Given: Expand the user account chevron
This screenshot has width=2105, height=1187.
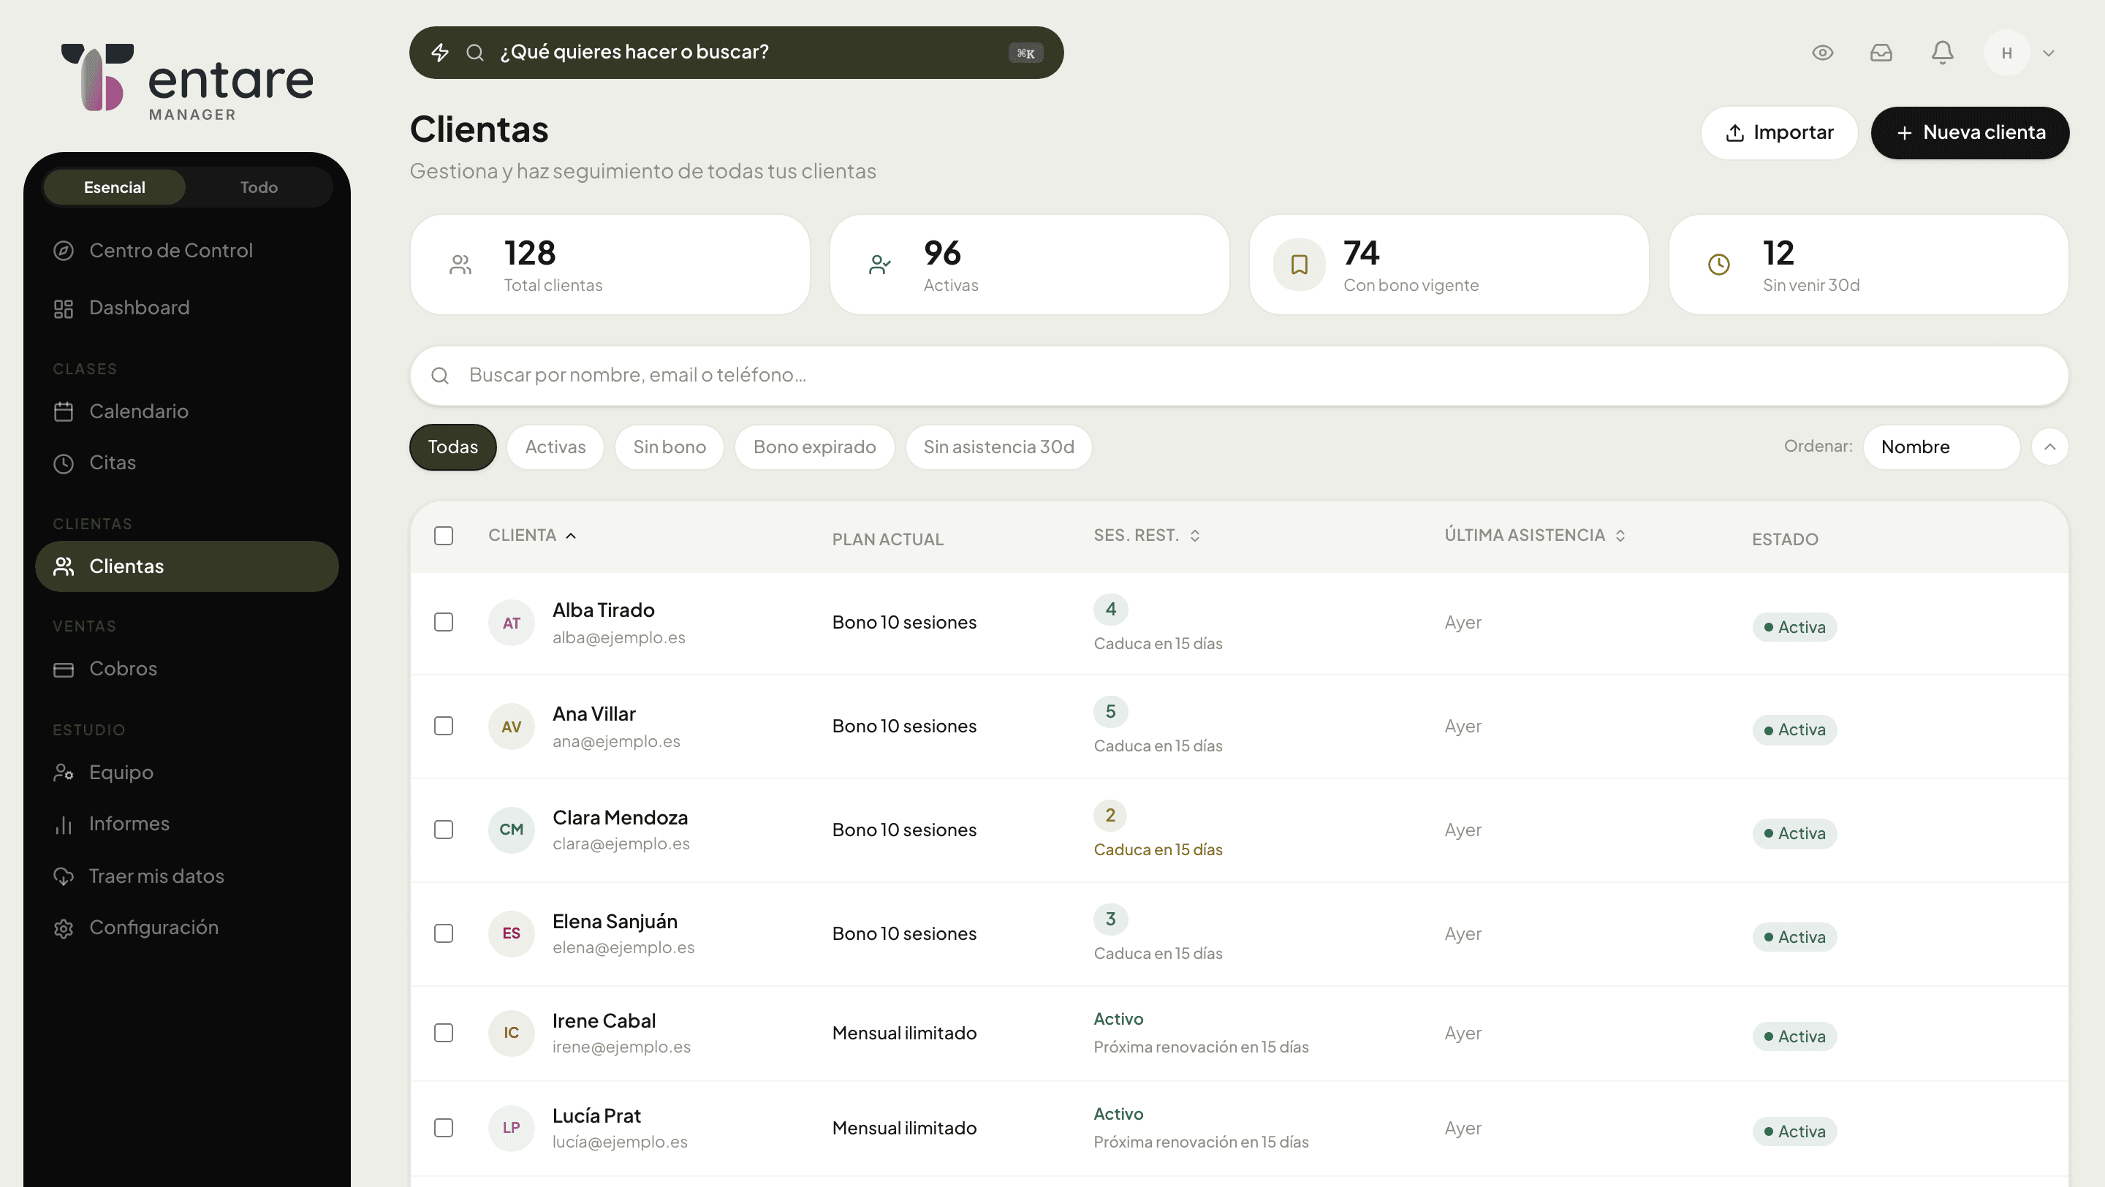Looking at the screenshot, I should pyautogui.click(x=2049, y=53).
